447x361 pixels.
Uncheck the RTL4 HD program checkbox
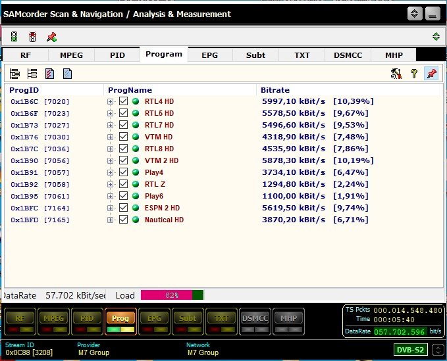123,101
